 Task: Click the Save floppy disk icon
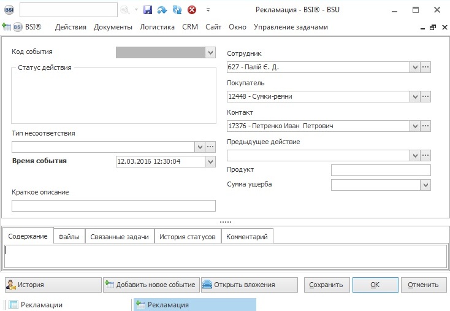click(147, 10)
